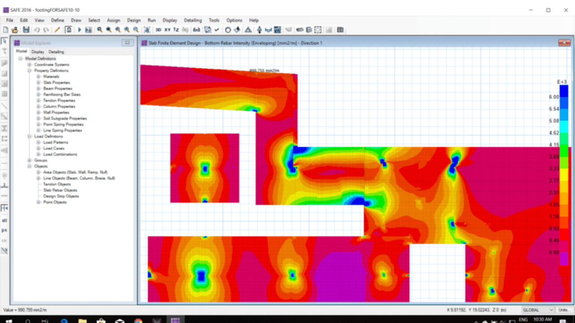The height and width of the screenshot is (323, 575).
Task: Switch to 3D view icon
Action: [158, 30]
